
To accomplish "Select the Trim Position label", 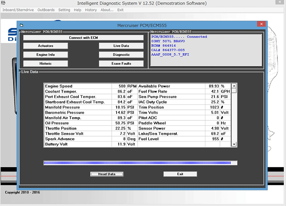I will pos(151,107).
